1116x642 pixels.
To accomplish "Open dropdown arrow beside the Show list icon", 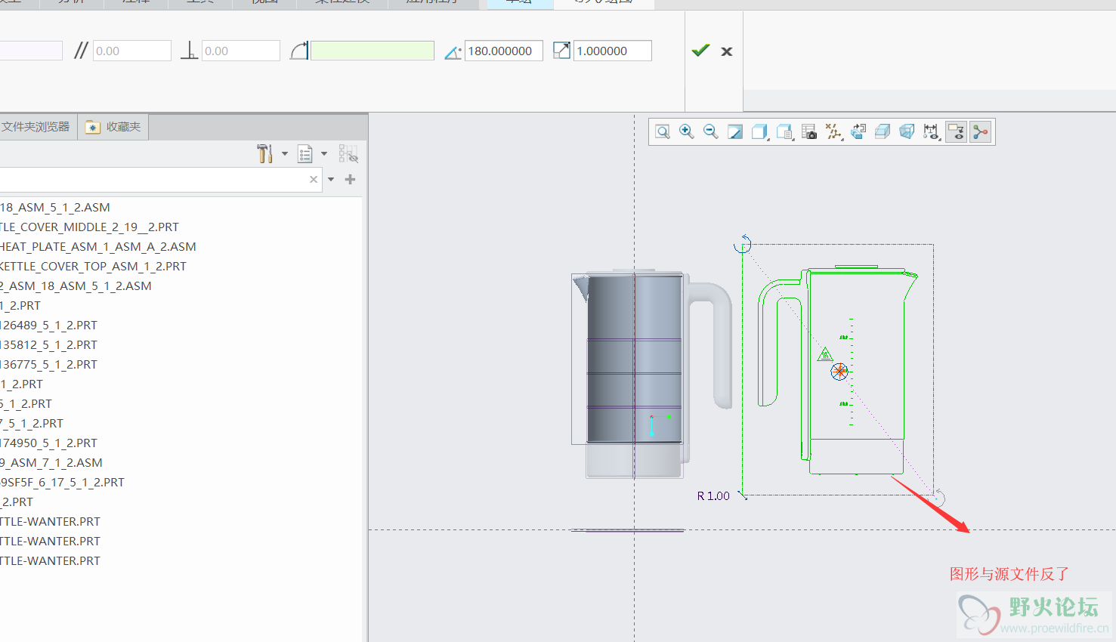I will pyautogui.click(x=324, y=154).
